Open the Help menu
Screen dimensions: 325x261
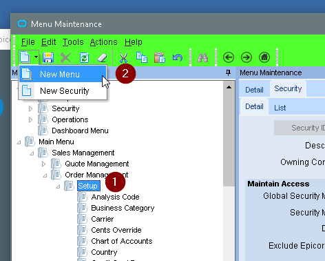(x=134, y=42)
